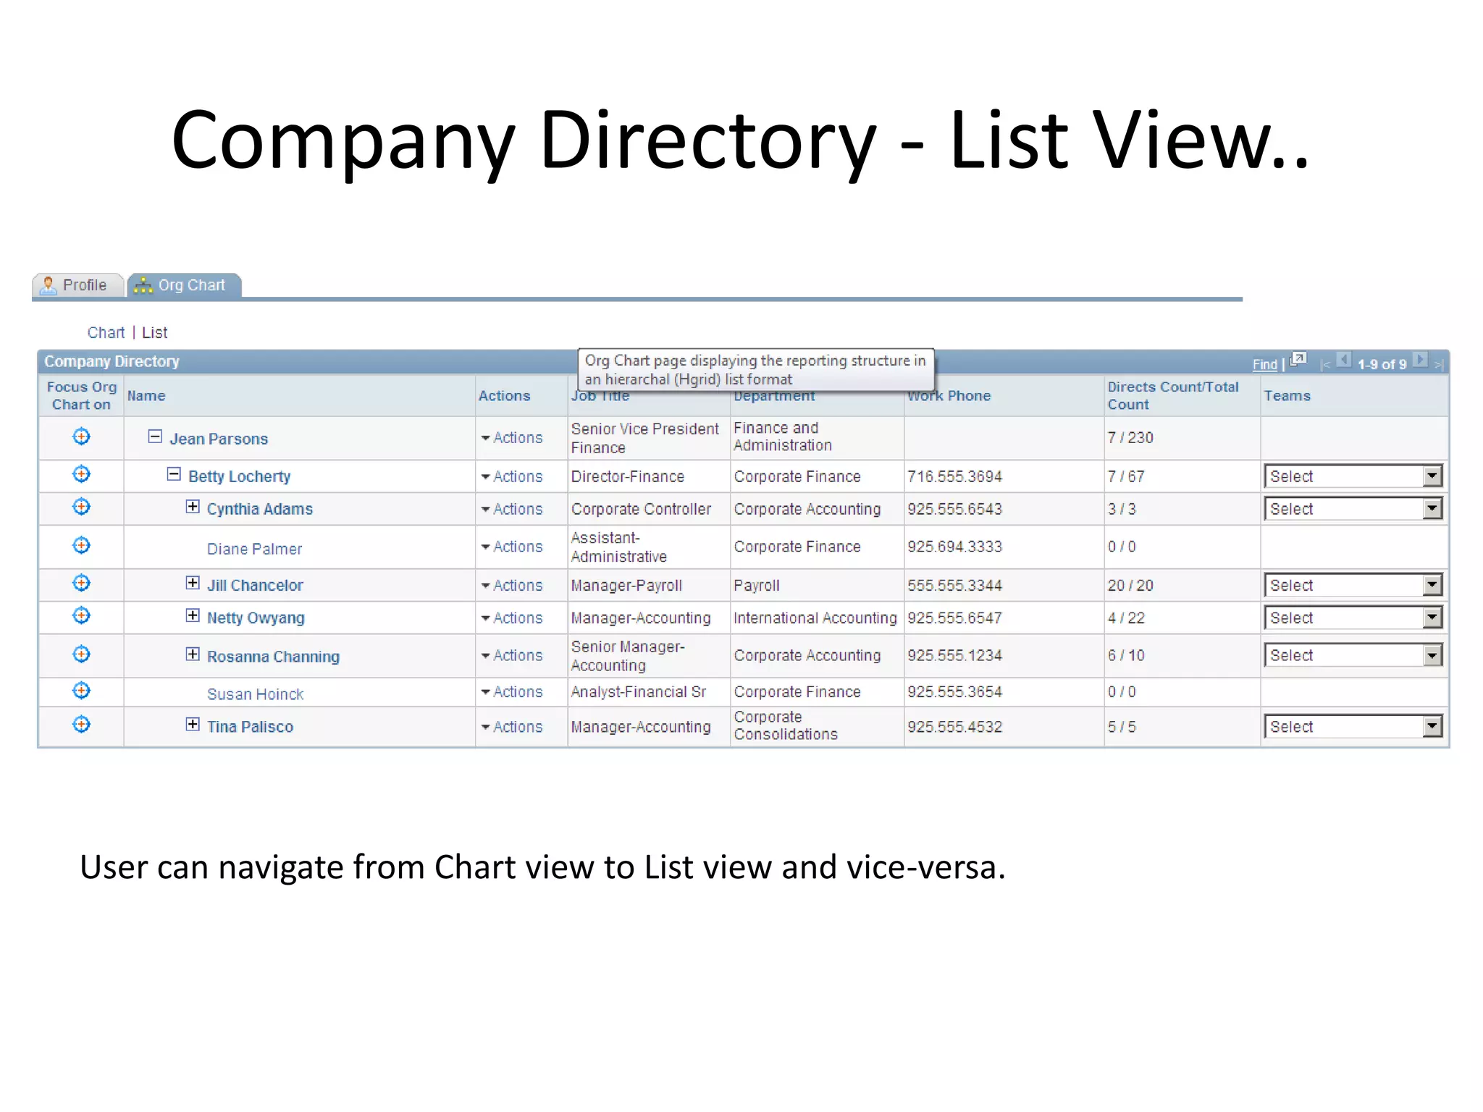1483x1112 pixels.
Task: Open Cynthia Adams profile link
Action: coord(260,509)
